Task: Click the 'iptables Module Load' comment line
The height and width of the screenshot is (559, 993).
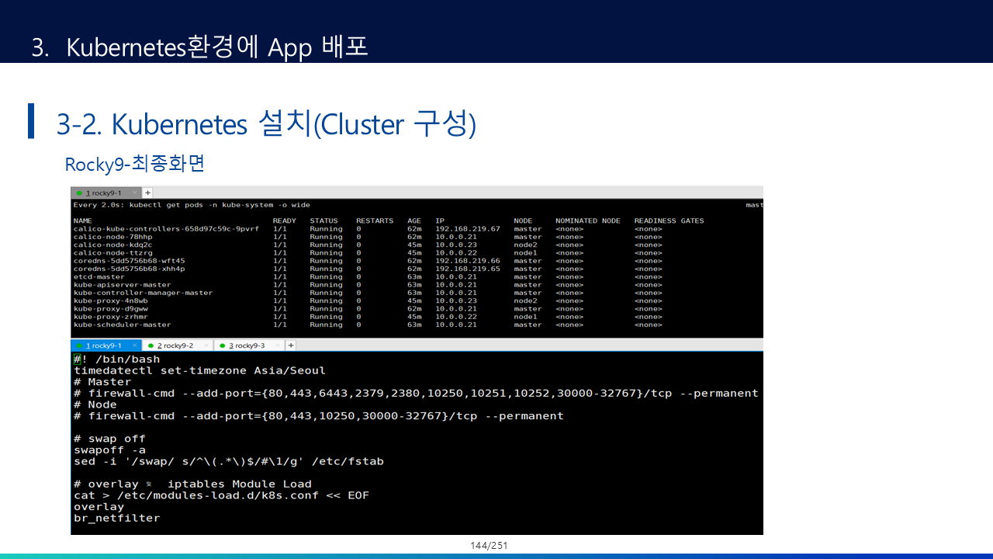Action: (193, 484)
